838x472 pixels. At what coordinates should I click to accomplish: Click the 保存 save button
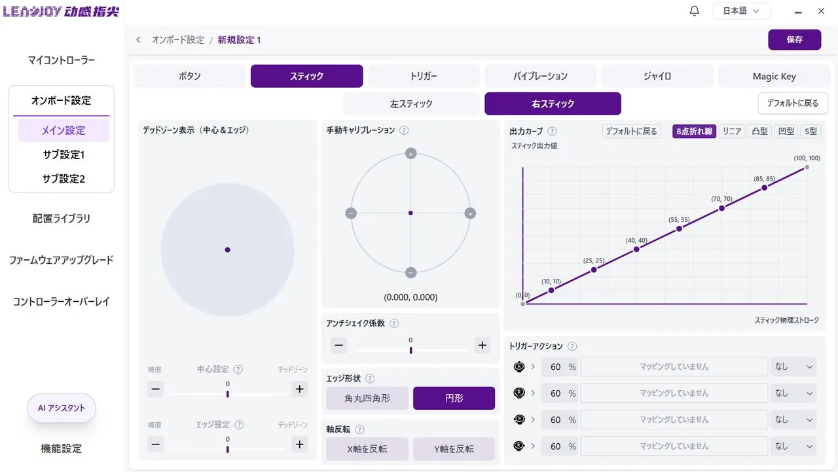coord(794,40)
